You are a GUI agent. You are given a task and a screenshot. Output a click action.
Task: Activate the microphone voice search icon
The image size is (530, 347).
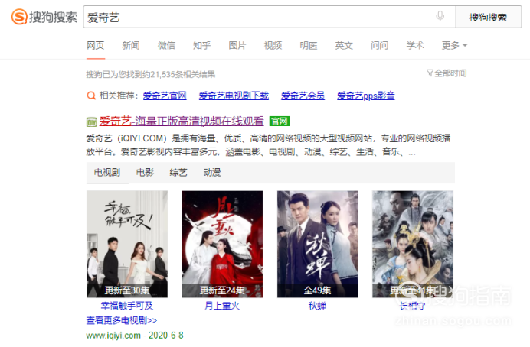[x=440, y=16]
